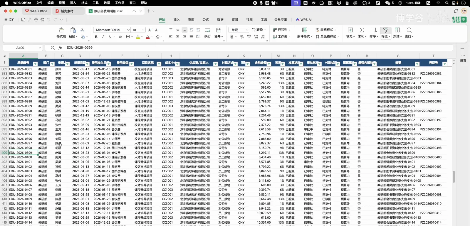This screenshot has width=470, height=226.
Task: Click the Find (查找) magnifier icon
Action: [409, 30]
